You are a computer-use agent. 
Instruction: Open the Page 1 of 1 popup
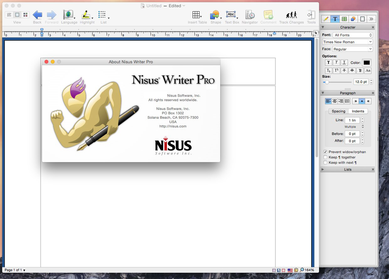[x=15, y=270]
